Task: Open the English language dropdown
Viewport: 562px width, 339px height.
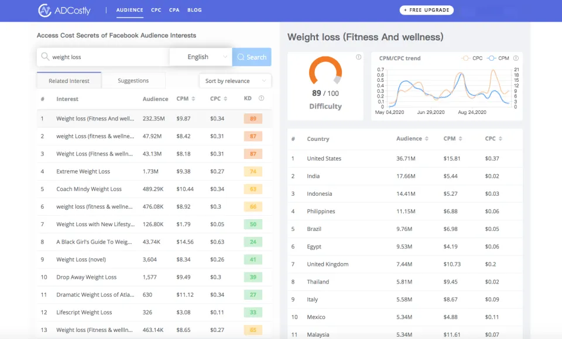Action: click(200, 57)
